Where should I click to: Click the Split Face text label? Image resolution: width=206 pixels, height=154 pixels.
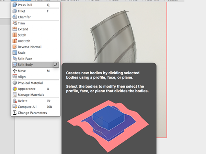point(25,59)
